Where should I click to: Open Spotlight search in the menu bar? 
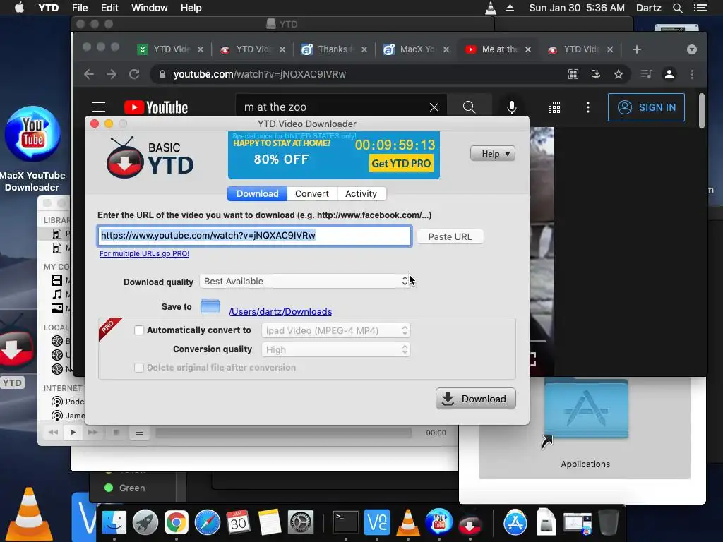[677, 8]
